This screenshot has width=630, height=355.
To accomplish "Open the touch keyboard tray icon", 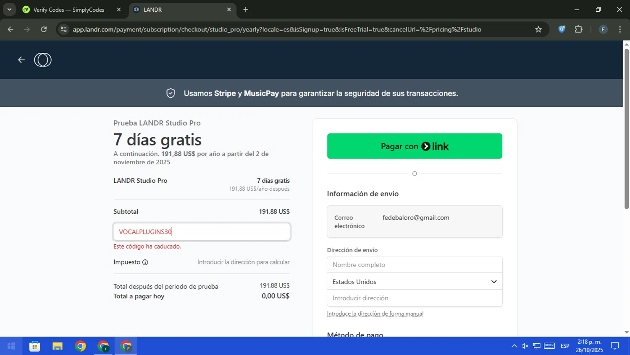I will coord(549,346).
